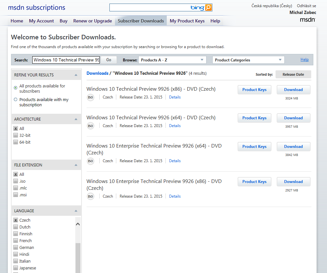Screen dimensions: 327x273
Task: Open the Products A - Z dropdown
Action: (172, 60)
